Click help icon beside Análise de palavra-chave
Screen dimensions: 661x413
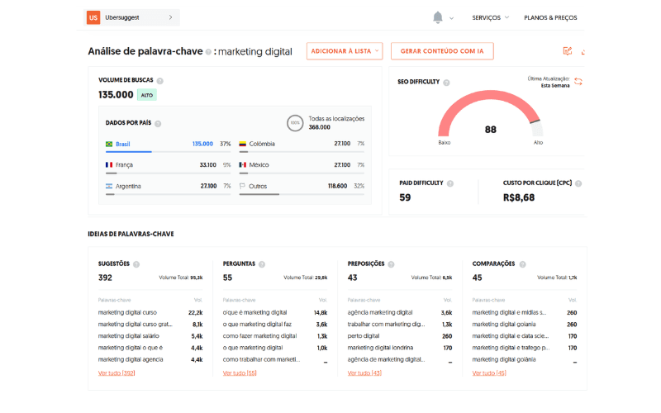click(208, 52)
